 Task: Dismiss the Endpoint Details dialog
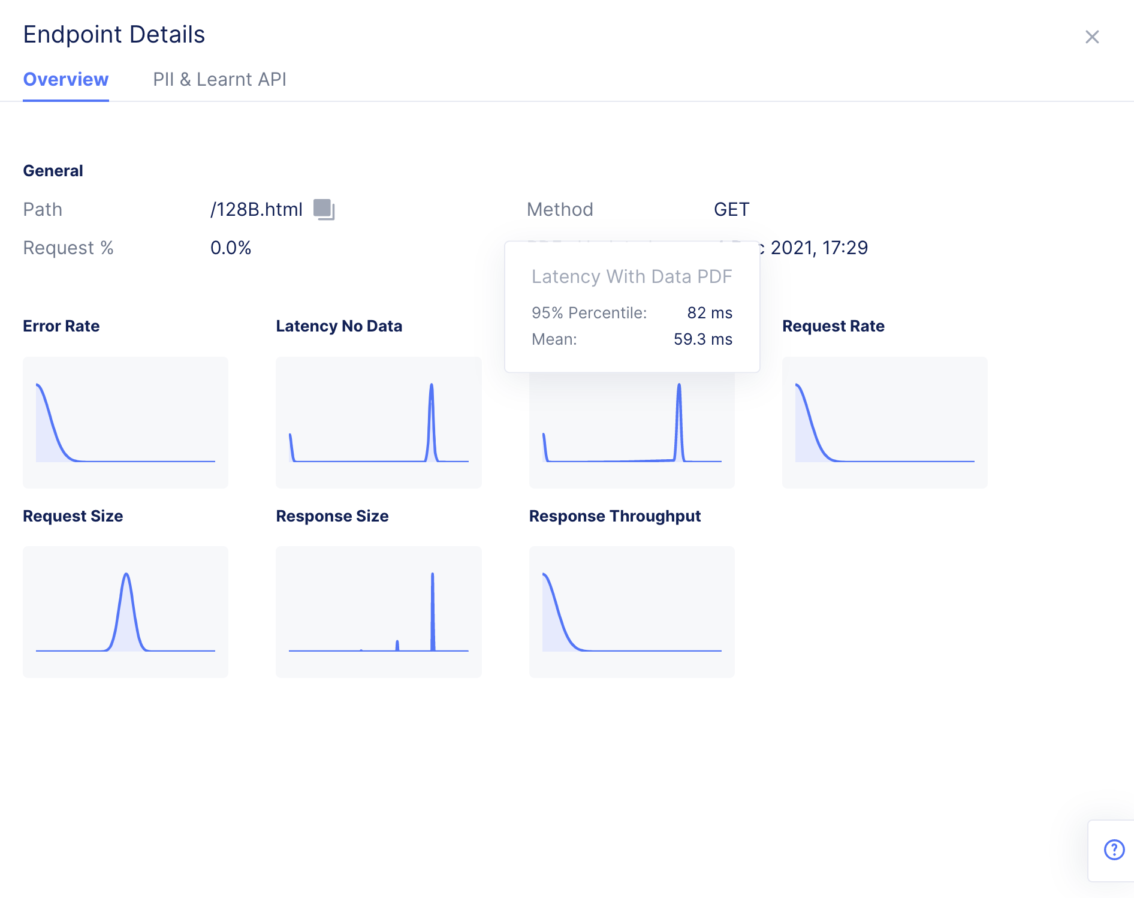click(1092, 37)
